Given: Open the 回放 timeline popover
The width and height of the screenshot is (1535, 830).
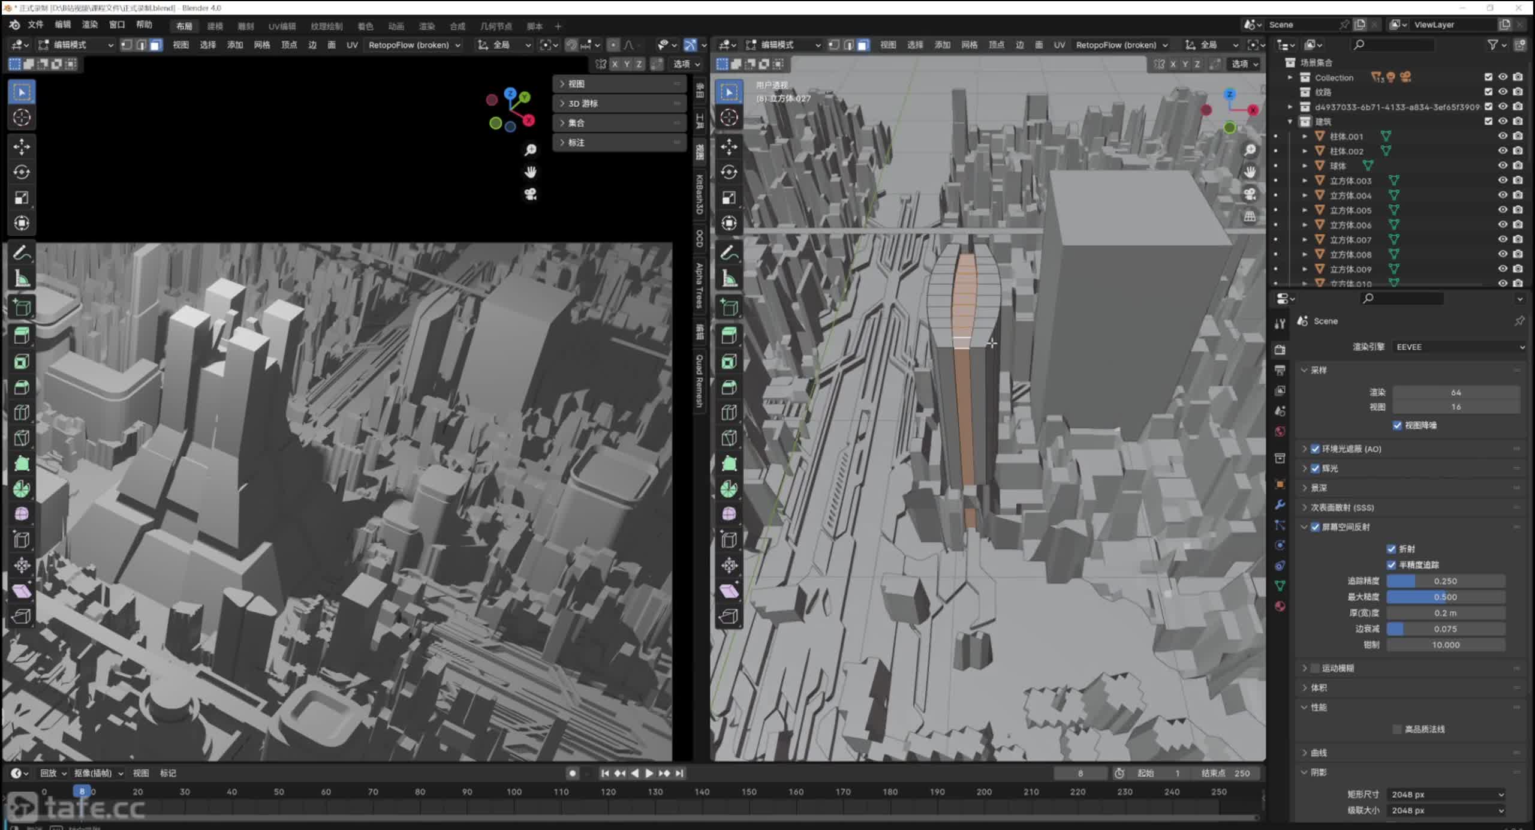Looking at the screenshot, I should 53,773.
